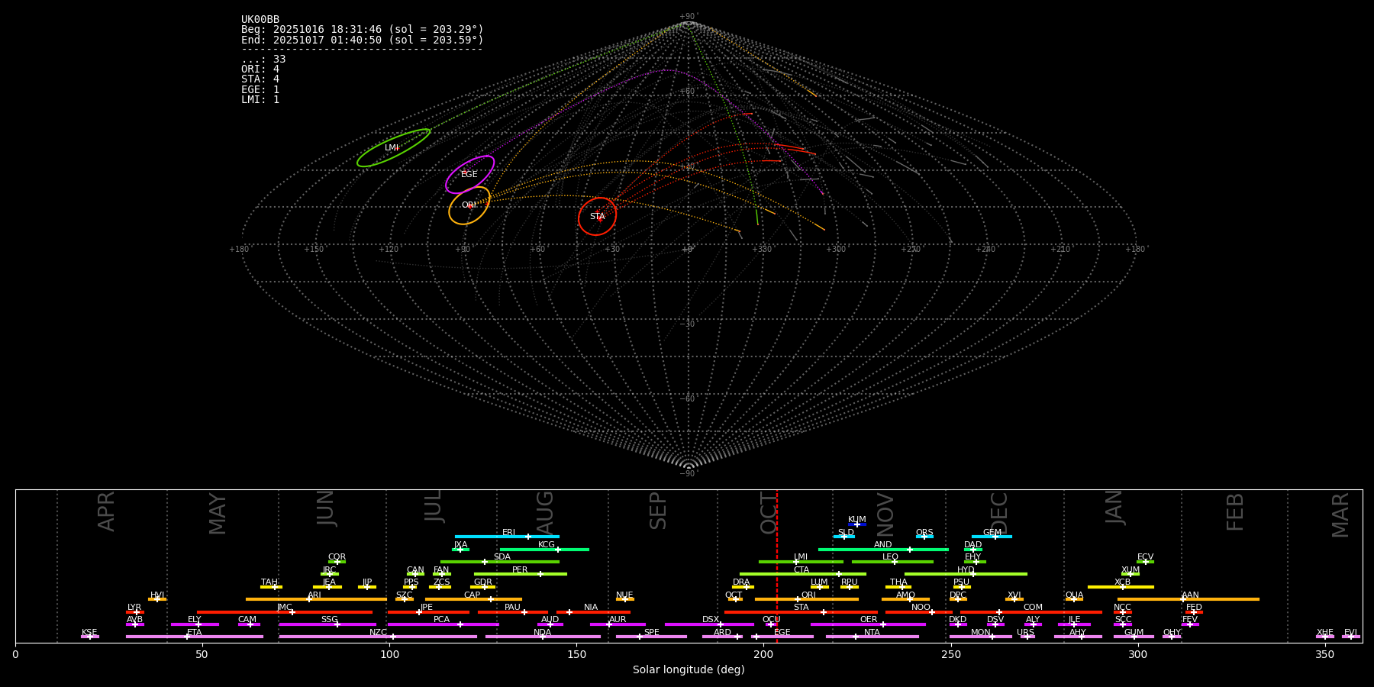Click the 200 tick label on longitude axis
Image resolution: width=1374 pixels, height=687 pixels.
763,654
